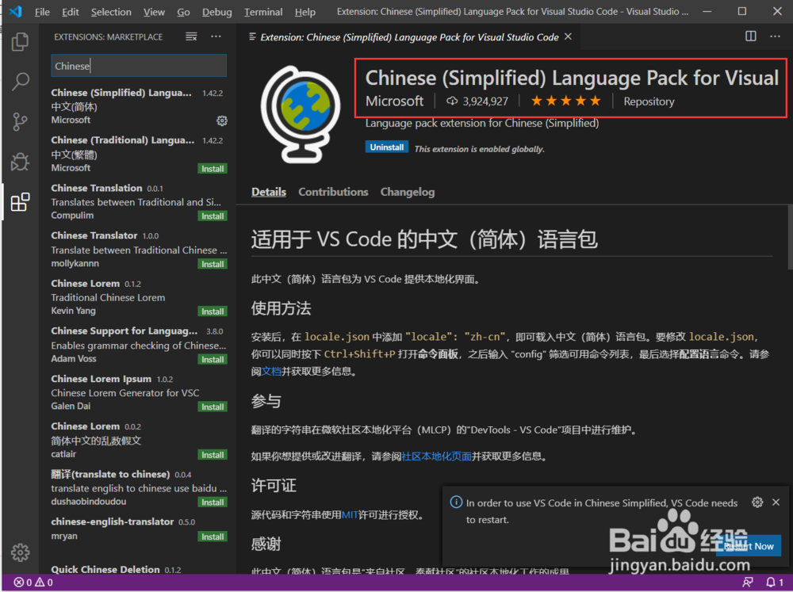Screen dimensions: 793x592
Task: Open notifications bell in status bar
Action: (774, 582)
